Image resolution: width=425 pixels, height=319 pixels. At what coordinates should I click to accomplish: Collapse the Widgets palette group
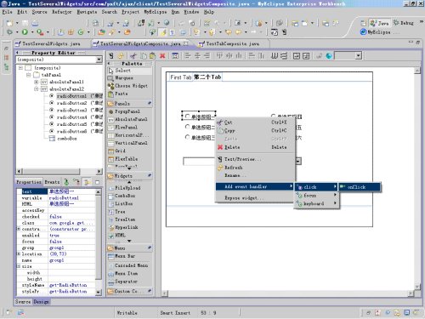click(130, 176)
